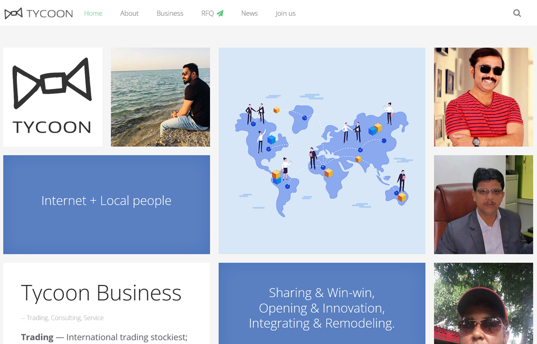This screenshot has width=537, height=344.
Task: Open photo of man sitting by the sea
Action: coord(160,97)
